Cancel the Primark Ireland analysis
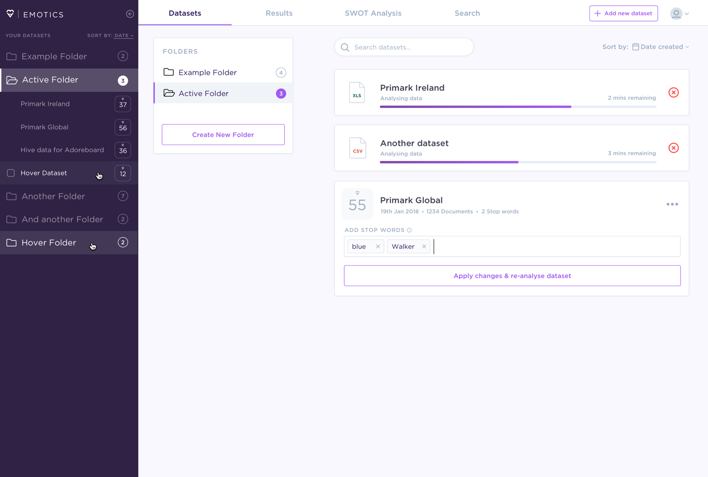Screen dimensions: 708x477 click(674, 92)
